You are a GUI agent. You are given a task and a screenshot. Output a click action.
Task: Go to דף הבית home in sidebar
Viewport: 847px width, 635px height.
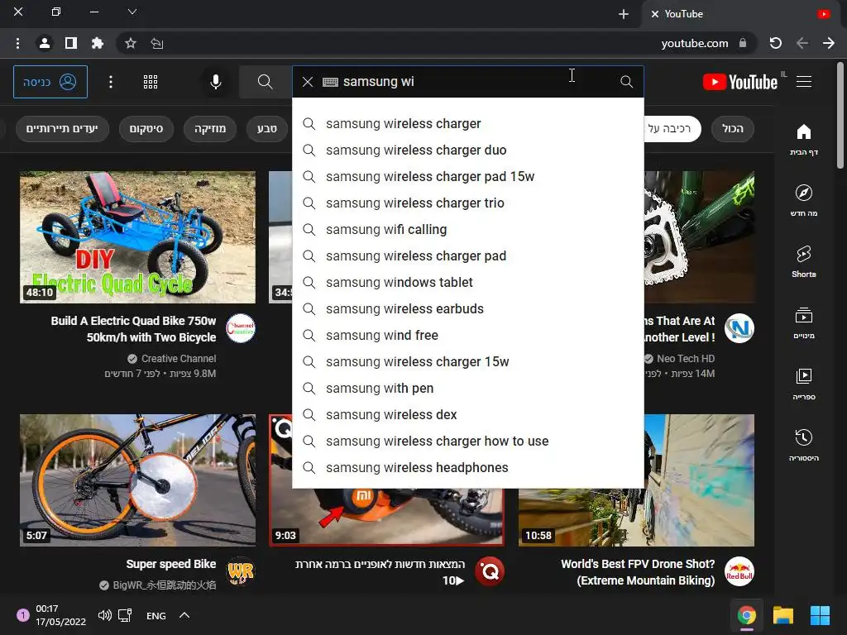tap(804, 140)
